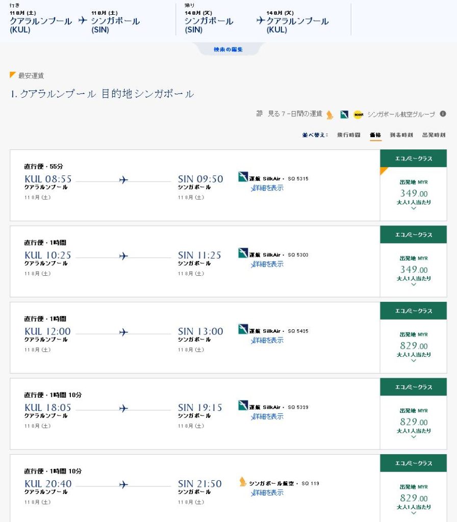Screen dimensions: 457x522
Task: Click departure time KUL 10:25
Action: [x=48, y=255]
